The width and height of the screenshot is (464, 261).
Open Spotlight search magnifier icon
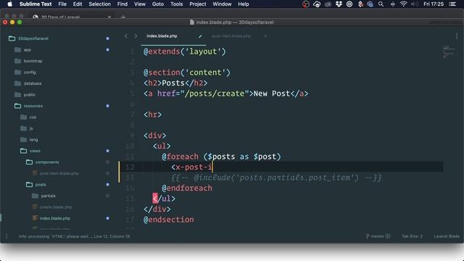click(381, 4)
